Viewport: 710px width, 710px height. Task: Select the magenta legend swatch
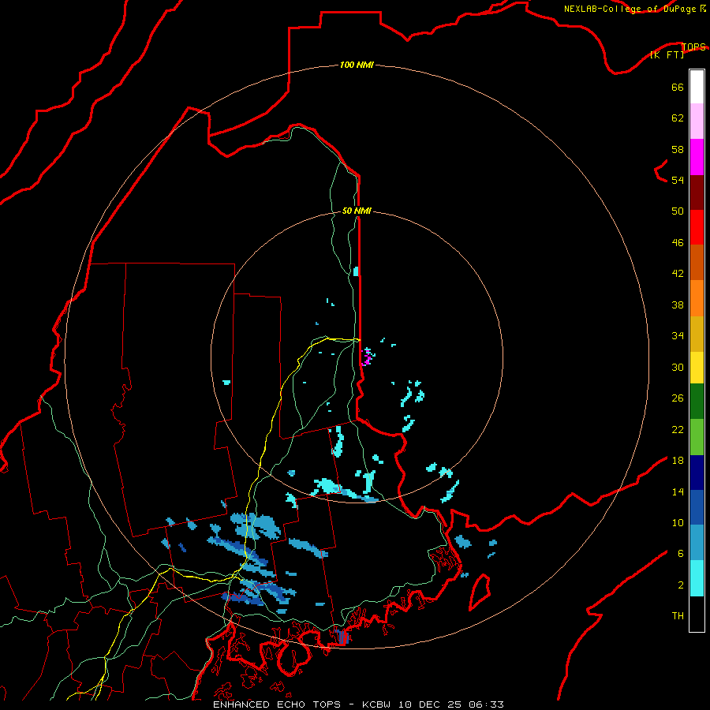click(x=697, y=157)
